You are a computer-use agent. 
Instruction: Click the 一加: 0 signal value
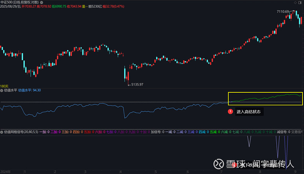[44, 132]
